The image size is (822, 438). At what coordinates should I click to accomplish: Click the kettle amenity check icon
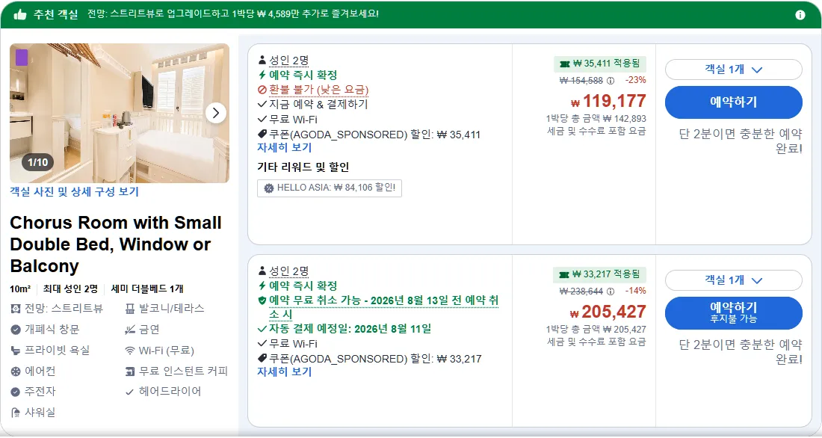point(16,392)
